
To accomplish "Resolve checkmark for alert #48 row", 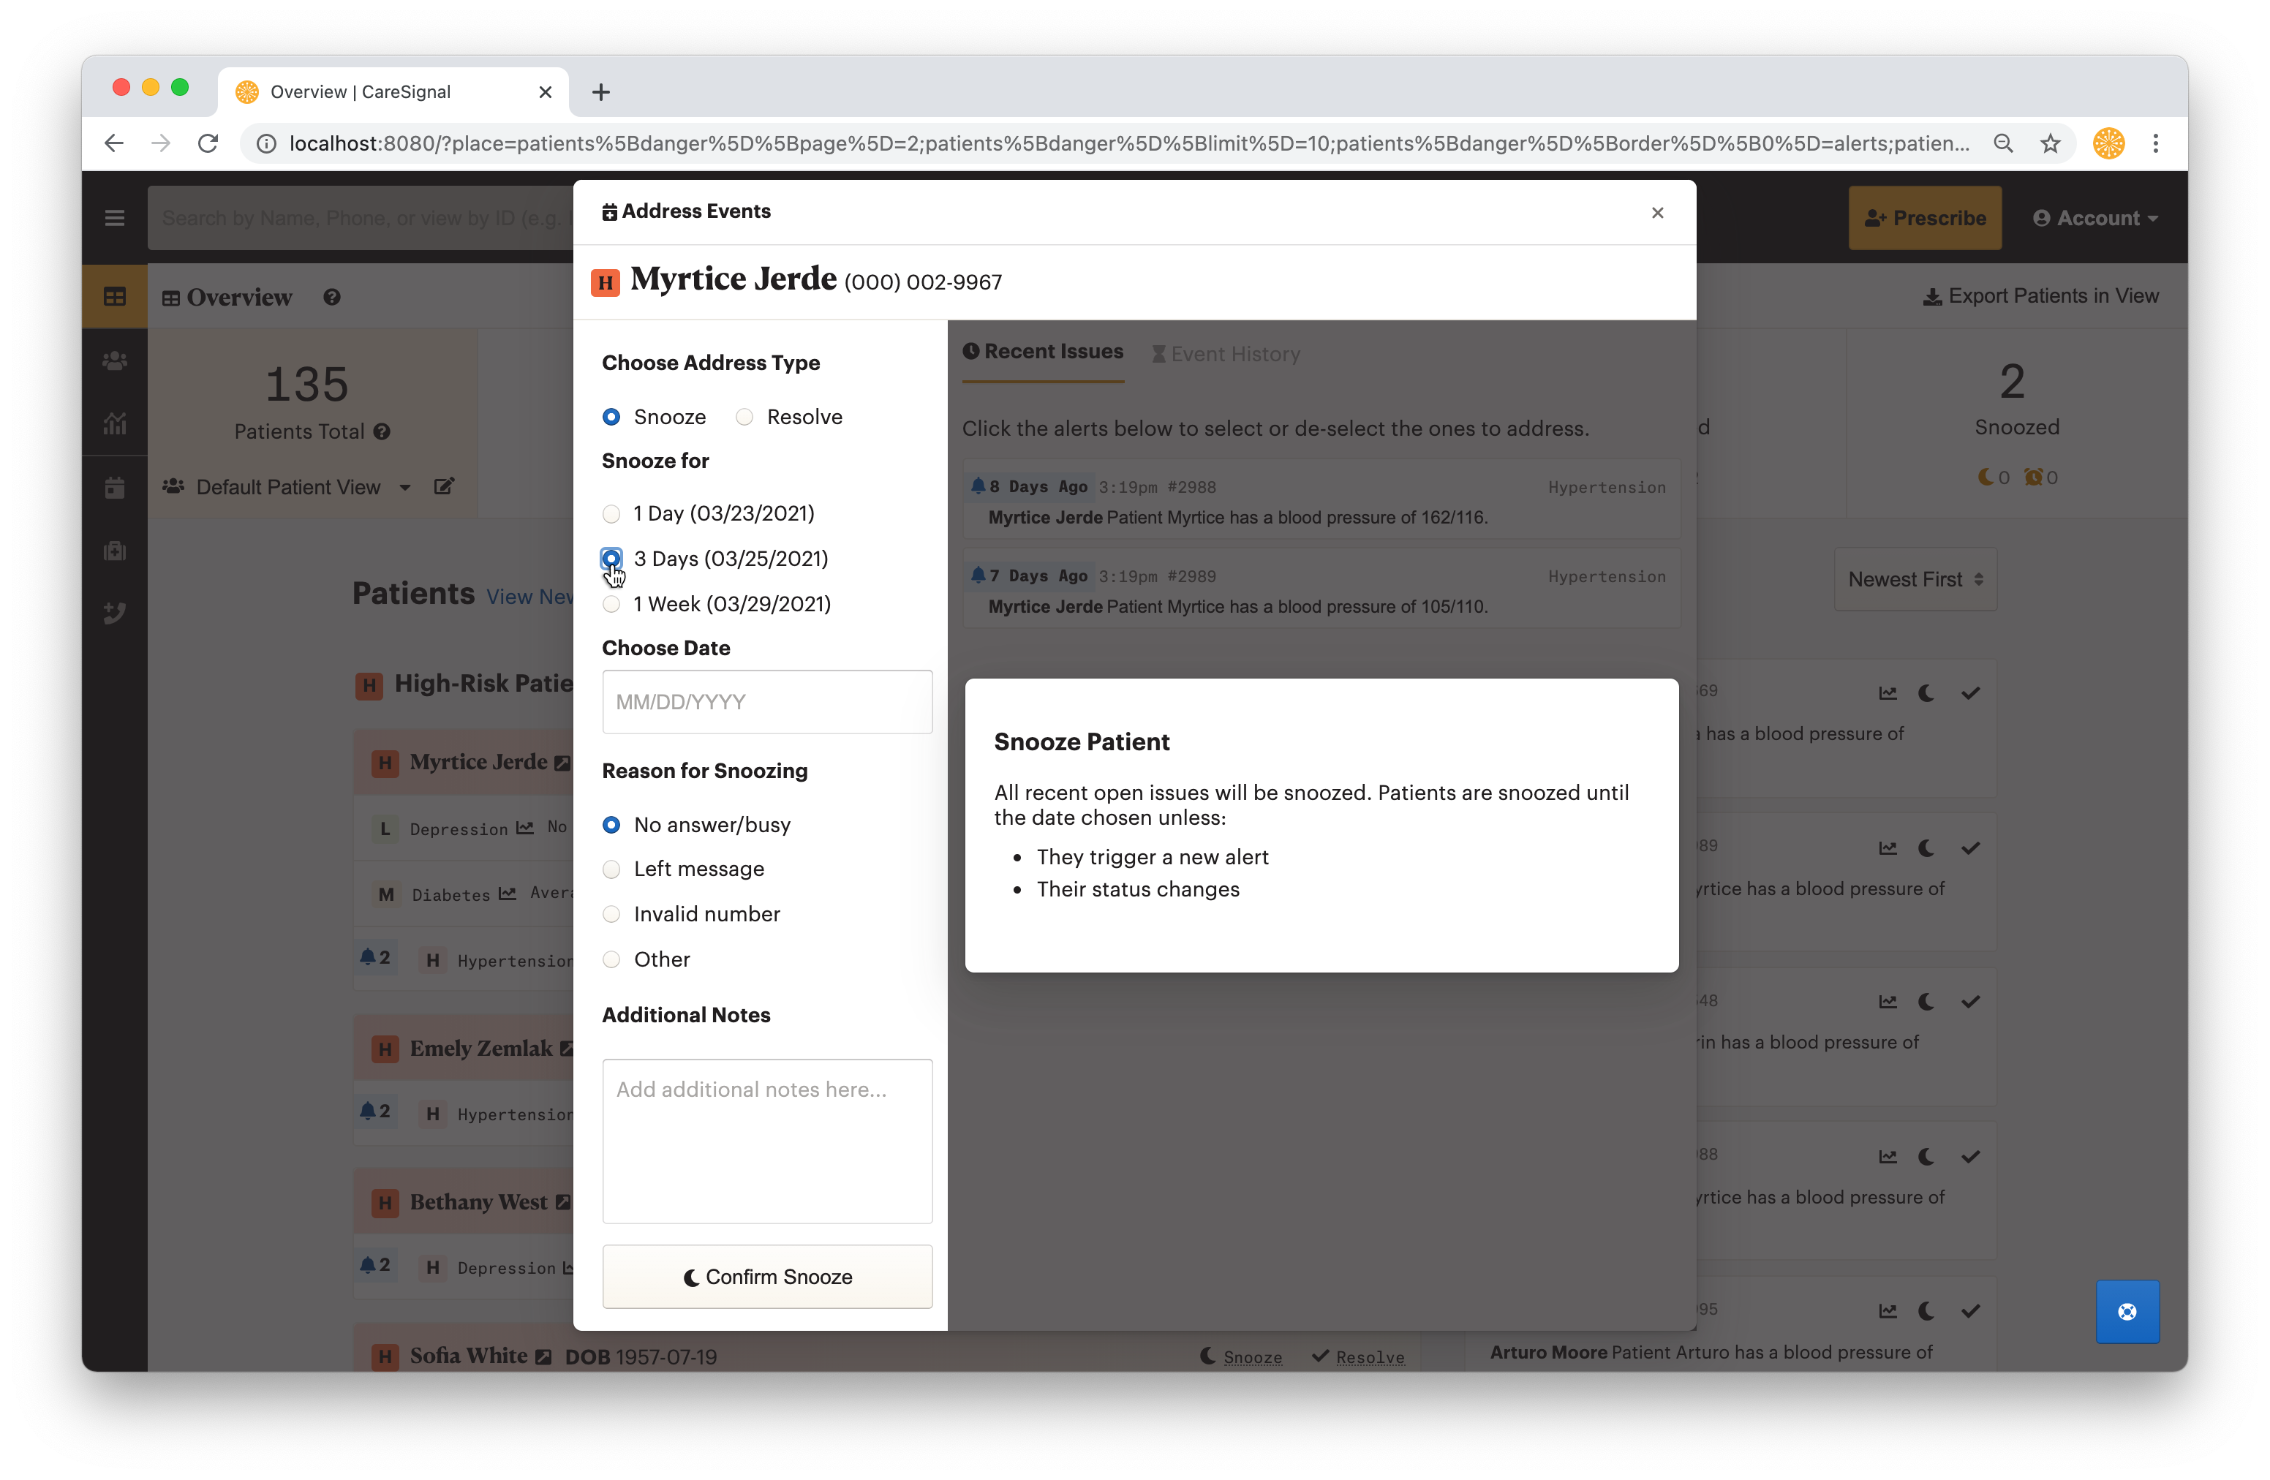I will (1970, 1001).
